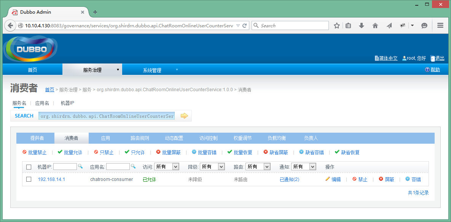Viewport: 451px width, 222px height.
Task: Open the 服务治理 navigation menu
Action: pyautogui.click(x=92, y=70)
